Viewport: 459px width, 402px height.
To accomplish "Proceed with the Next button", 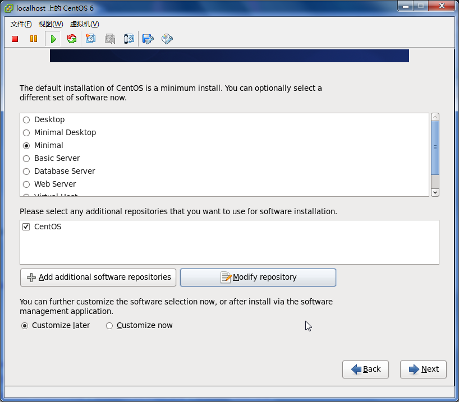I will (x=423, y=369).
